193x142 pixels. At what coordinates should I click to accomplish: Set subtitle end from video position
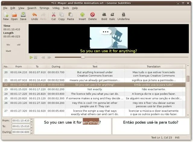19,45
